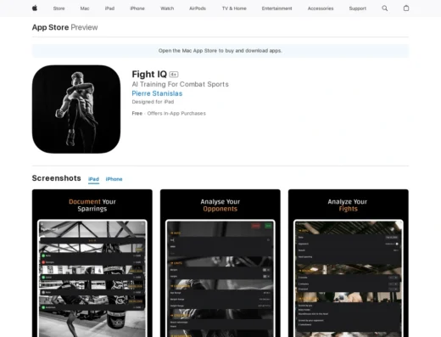Open the shopping bag icon

[x=406, y=8]
